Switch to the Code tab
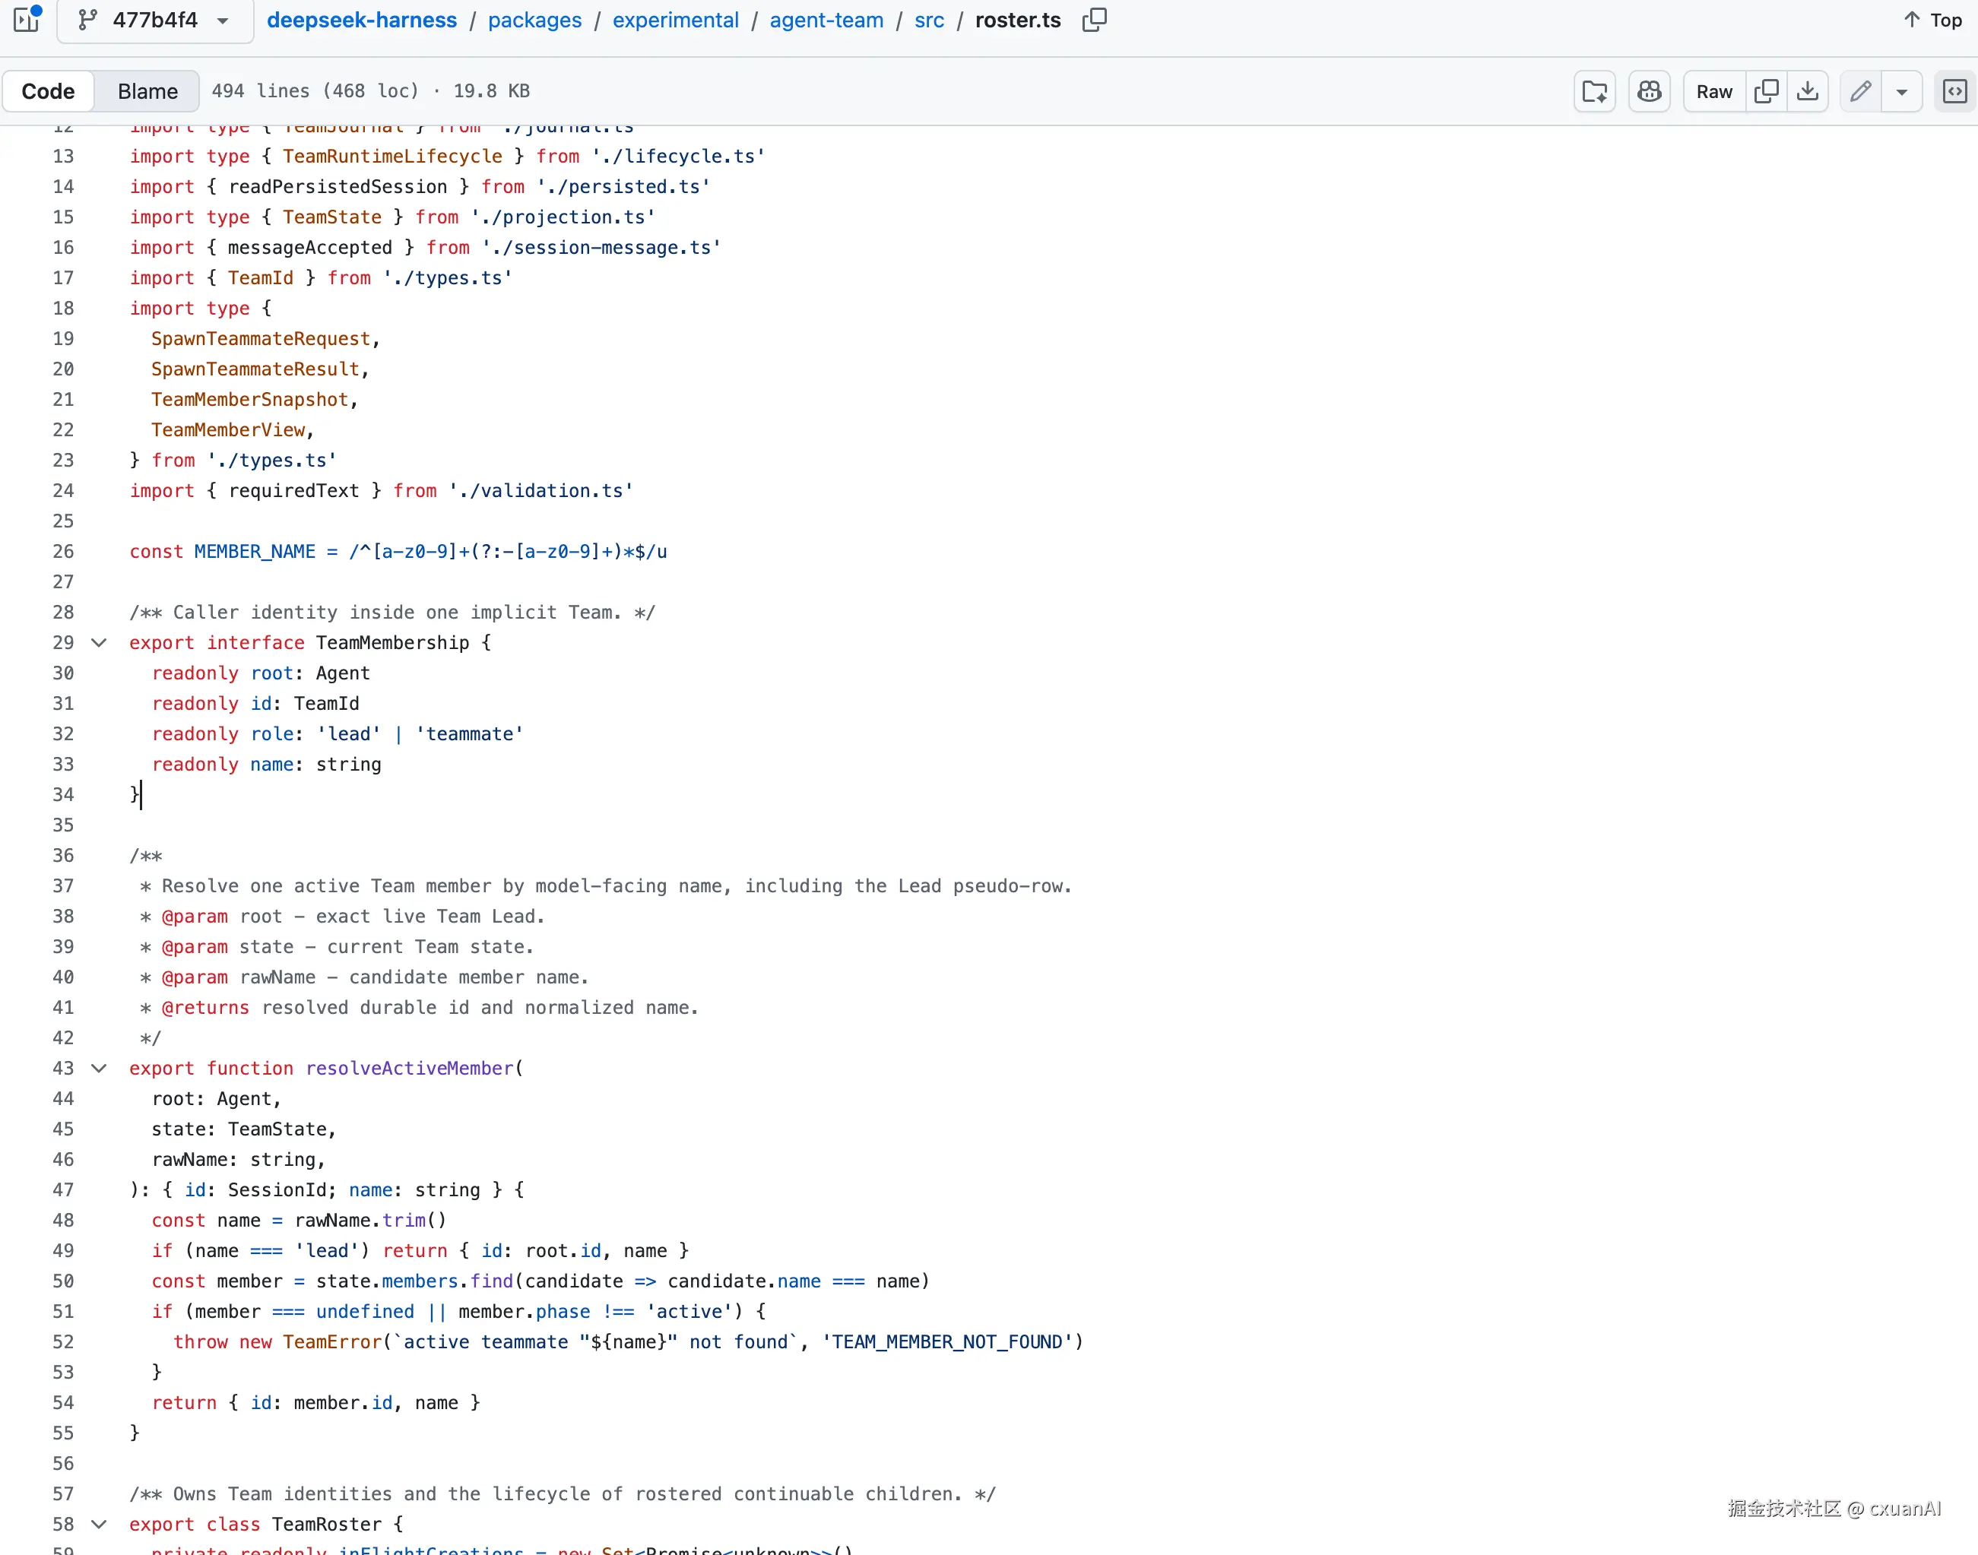This screenshot has width=1978, height=1555. (x=48, y=91)
